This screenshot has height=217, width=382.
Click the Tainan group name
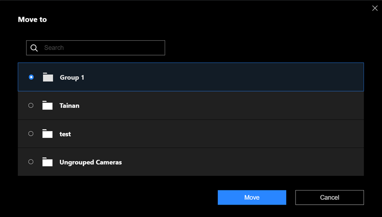(x=69, y=106)
